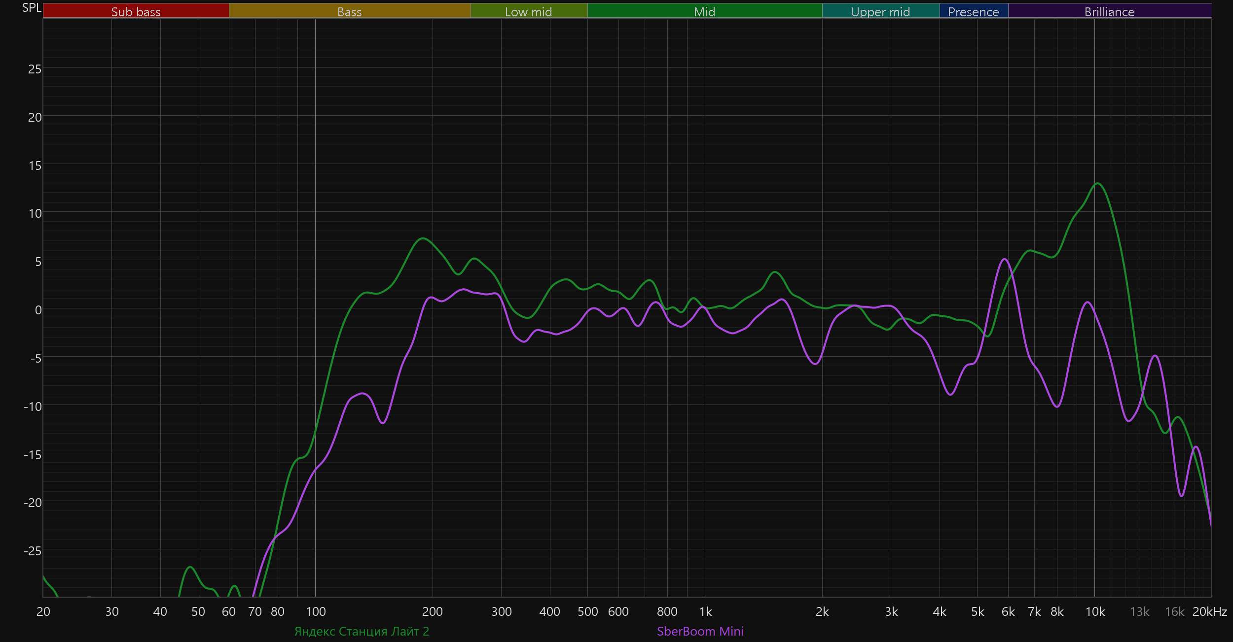Select the Low mid band header
Screen dimensions: 1233x642
tap(528, 11)
